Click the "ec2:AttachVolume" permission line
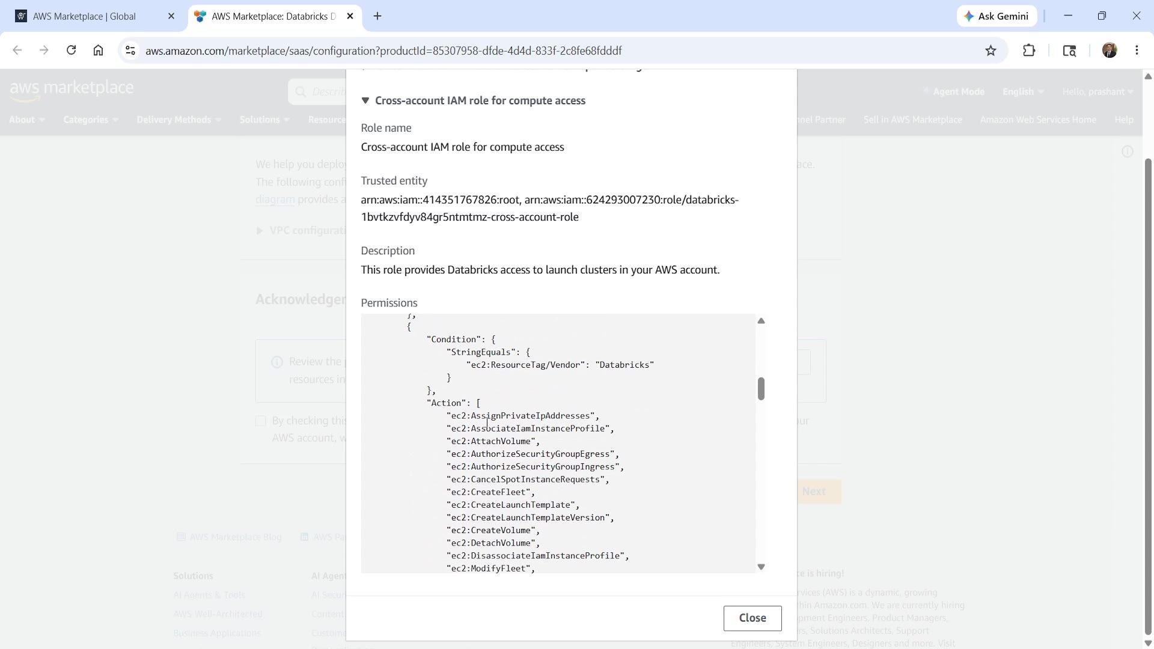The image size is (1154, 649). point(493,441)
